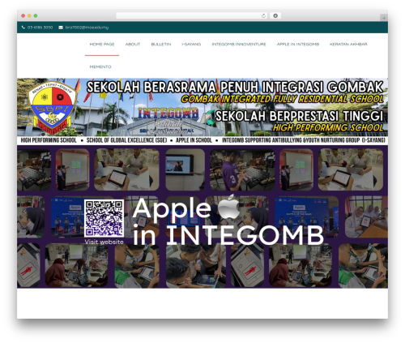Image resolution: width=405 pixels, height=343 pixels.
Task: Click GOMBAK INTEGRATED FULLY RESIDENTIAL SCHOOL text
Action: 282,99
